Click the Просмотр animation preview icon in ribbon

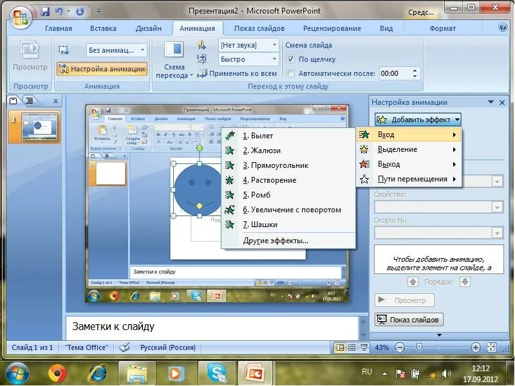coord(30,50)
